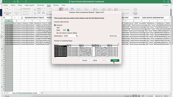173x97 pixels.
Task: Open Analysis Tools
Action: (135, 11)
